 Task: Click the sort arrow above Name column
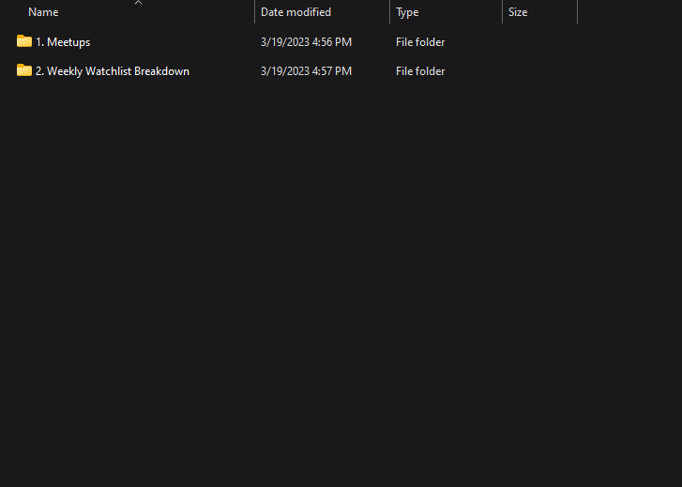(x=138, y=3)
